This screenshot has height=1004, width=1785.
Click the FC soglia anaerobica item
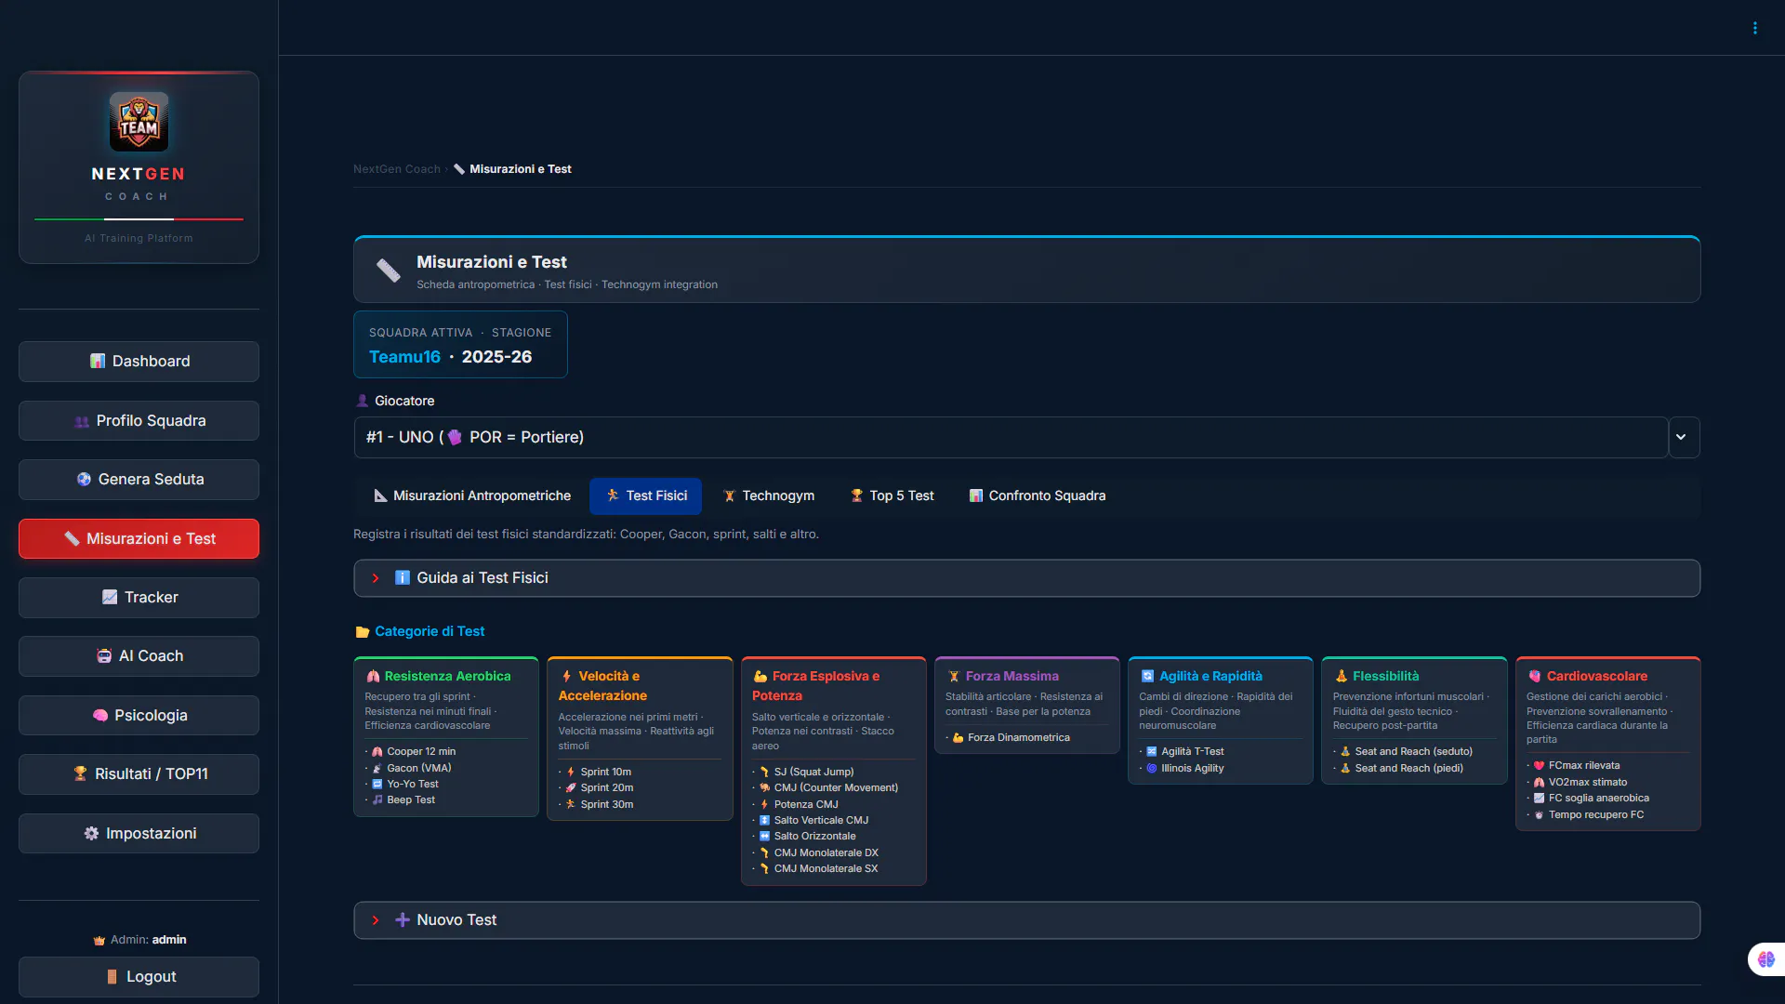1591,799
